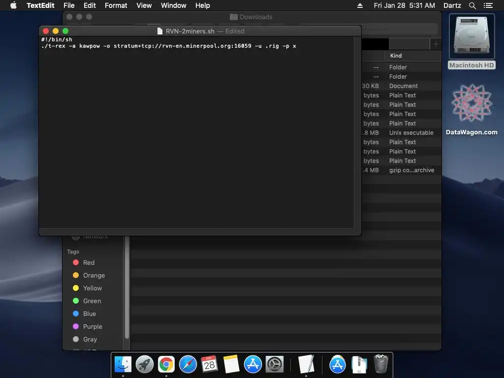Open the Window menu
Viewport: 504px width, 378px height.
[174, 5]
